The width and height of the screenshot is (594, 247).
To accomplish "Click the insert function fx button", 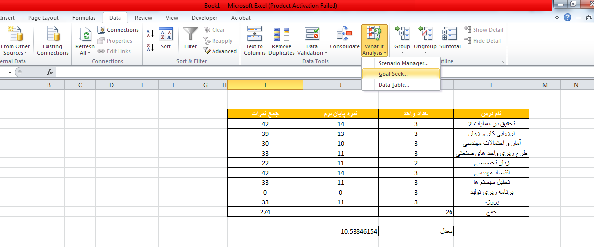I will click(50, 72).
